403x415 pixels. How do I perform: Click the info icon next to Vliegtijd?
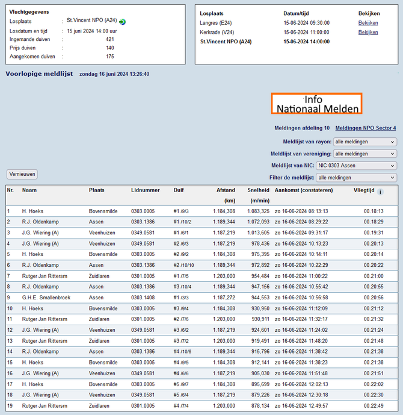click(380, 192)
